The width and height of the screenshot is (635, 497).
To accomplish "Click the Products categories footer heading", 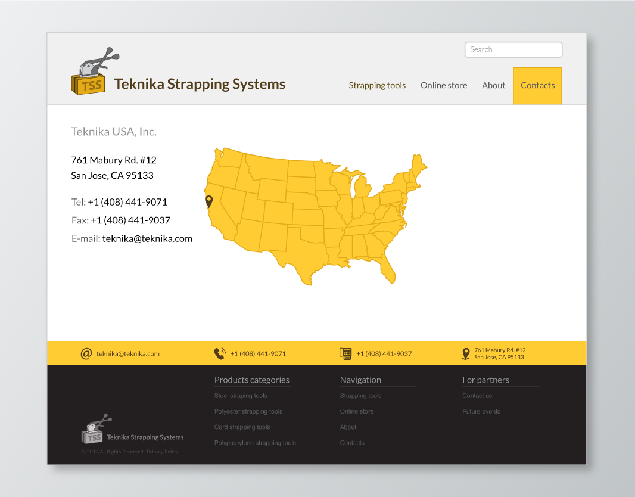I will [x=252, y=380].
